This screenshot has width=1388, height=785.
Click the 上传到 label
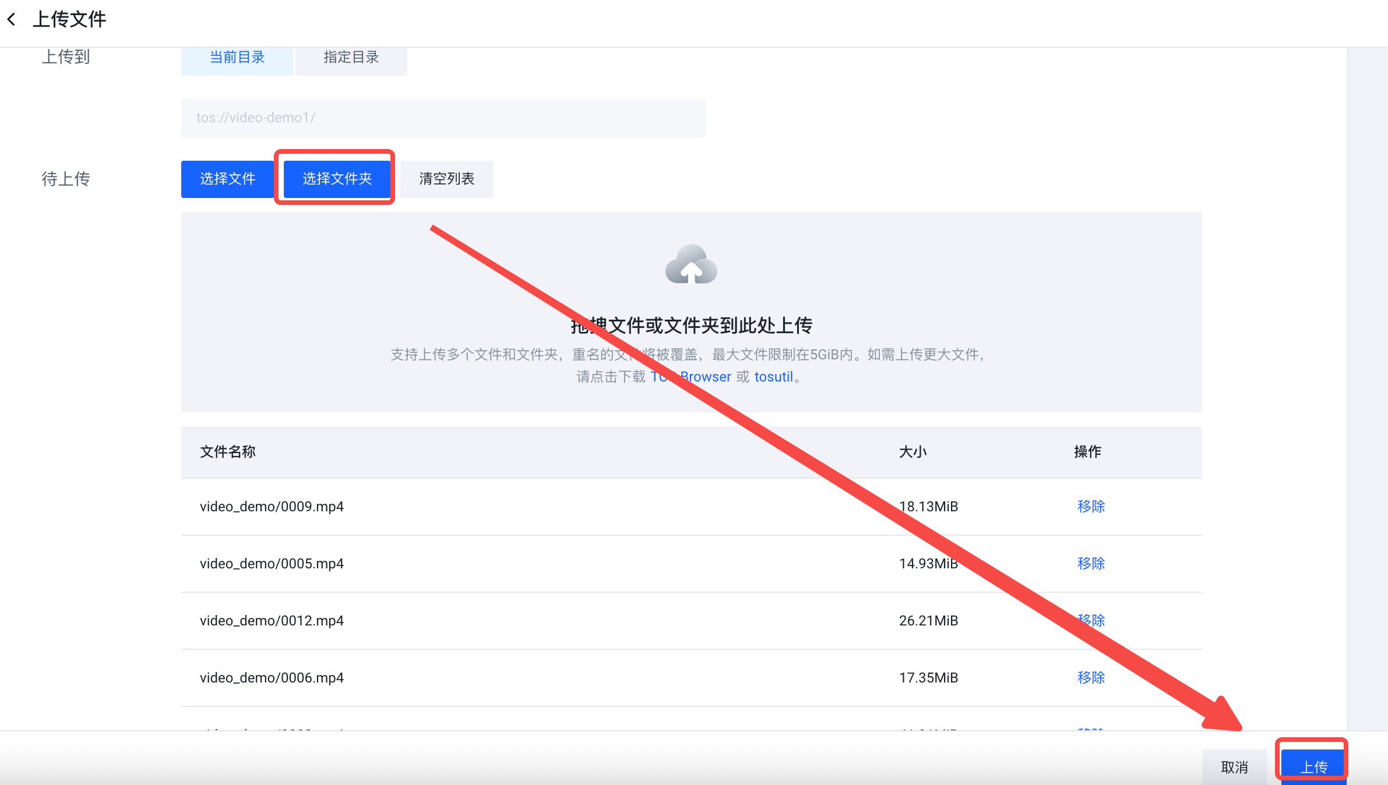66,57
